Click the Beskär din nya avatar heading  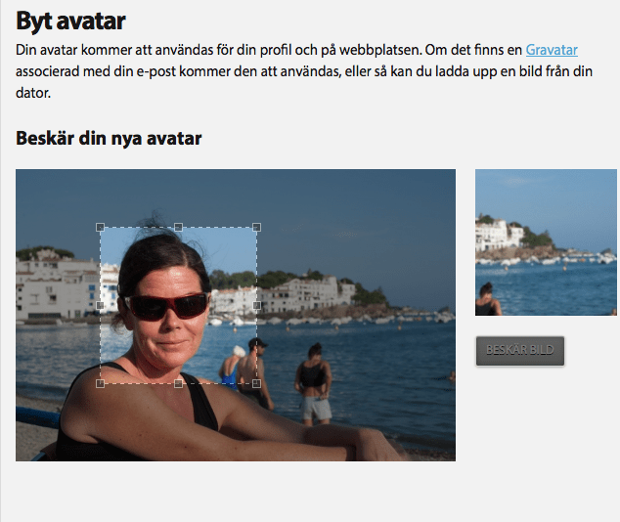109,138
